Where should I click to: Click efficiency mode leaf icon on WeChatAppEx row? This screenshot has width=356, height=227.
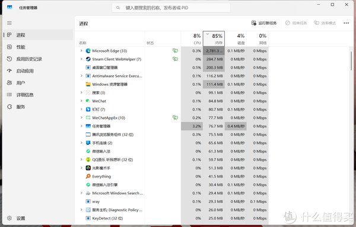[x=175, y=118]
